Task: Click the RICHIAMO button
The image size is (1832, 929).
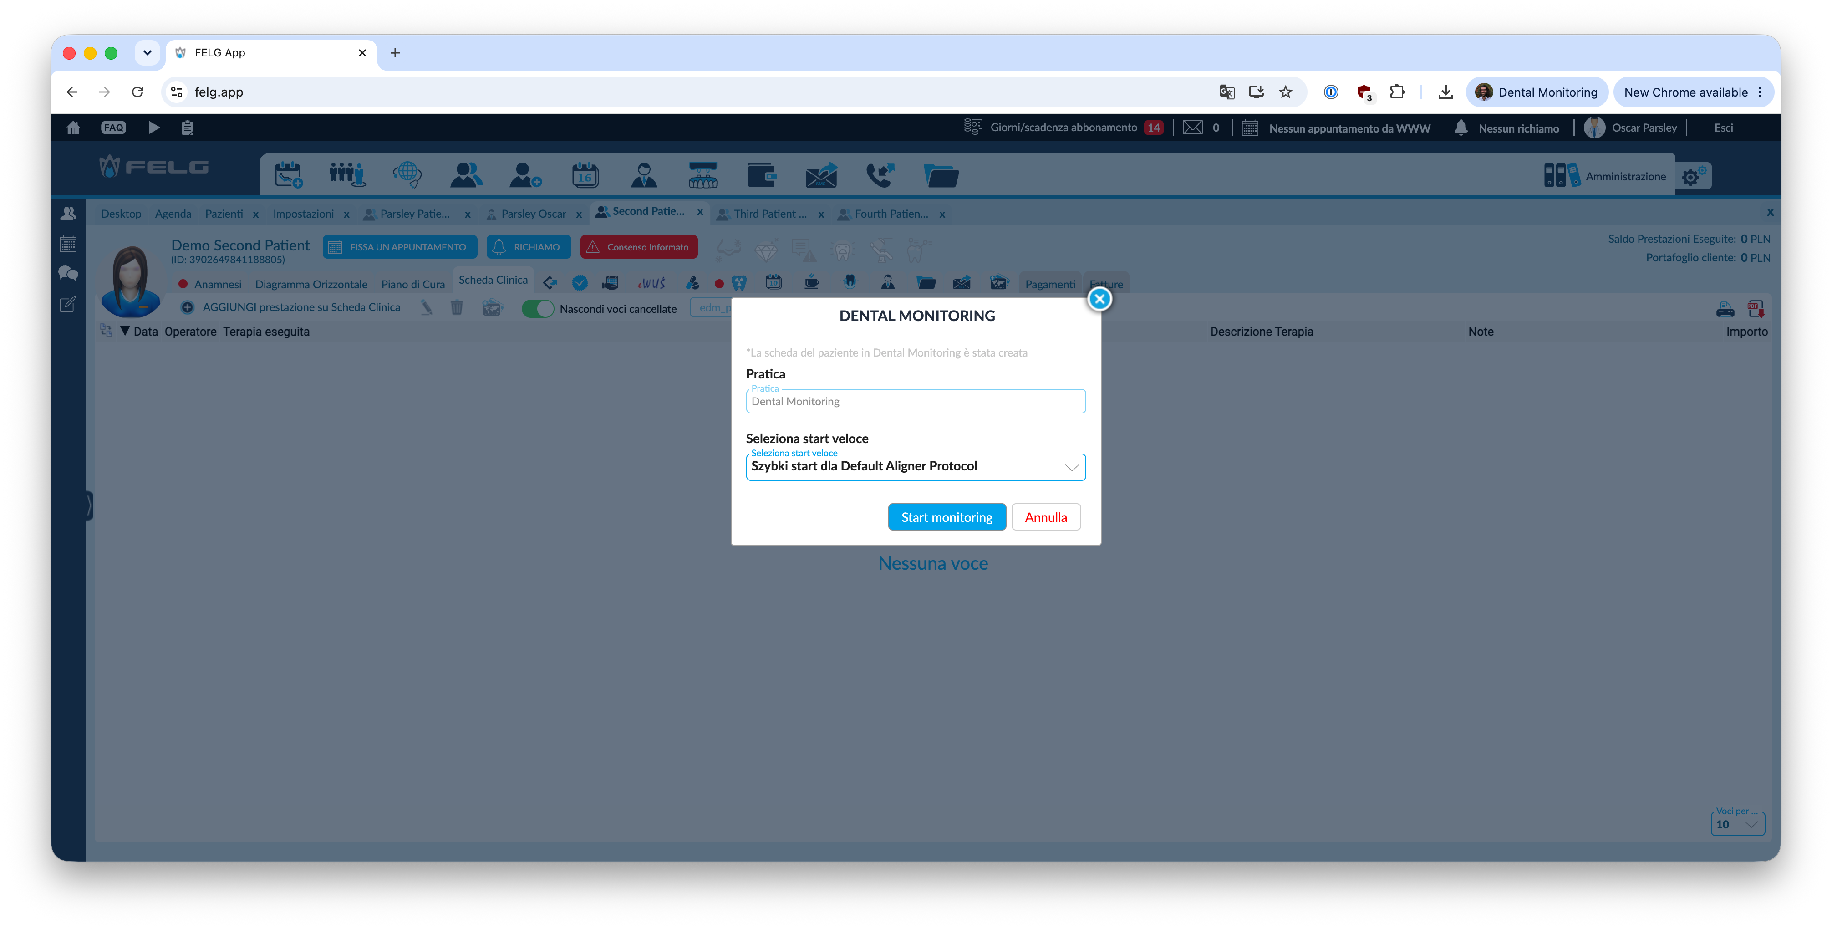Action: pos(529,247)
